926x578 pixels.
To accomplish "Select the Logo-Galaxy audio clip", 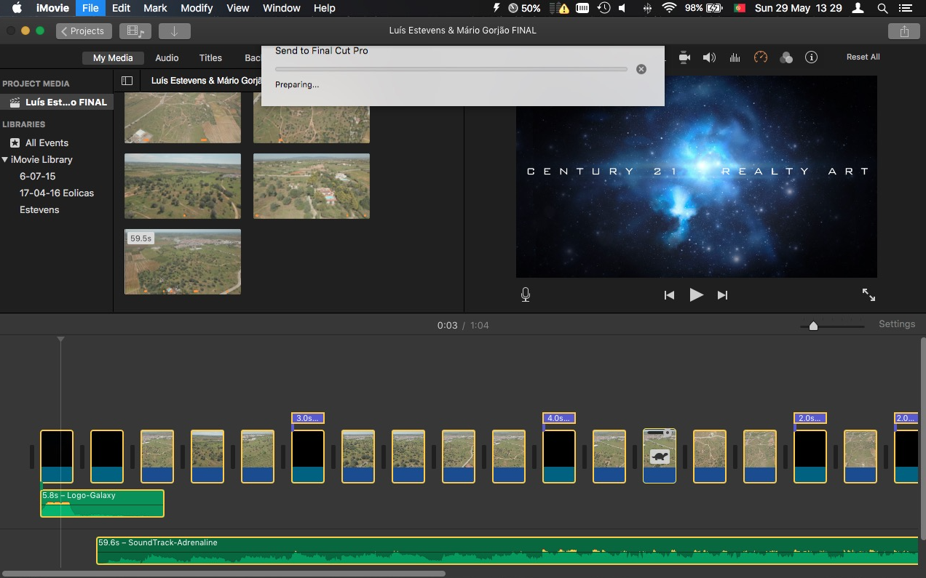I will [x=102, y=503].
